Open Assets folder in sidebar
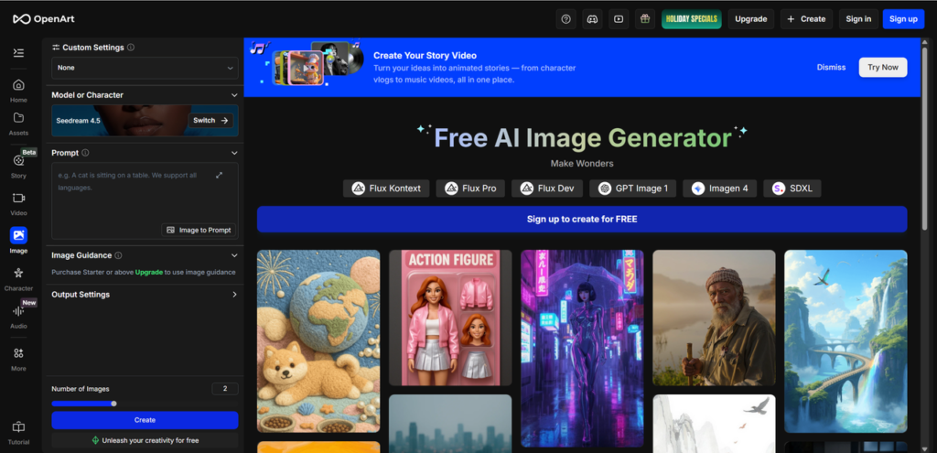937x453 pixels. pos(18,124)
